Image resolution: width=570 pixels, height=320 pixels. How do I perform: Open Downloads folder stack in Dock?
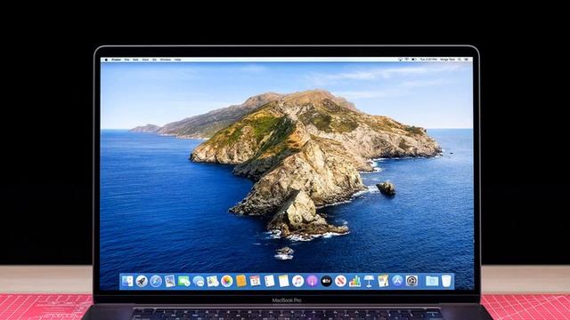[432, 281]
